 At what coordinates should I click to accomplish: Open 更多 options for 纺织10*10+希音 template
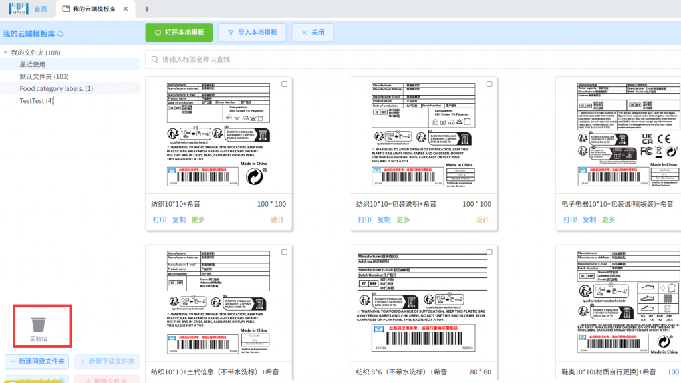(198, 220)
